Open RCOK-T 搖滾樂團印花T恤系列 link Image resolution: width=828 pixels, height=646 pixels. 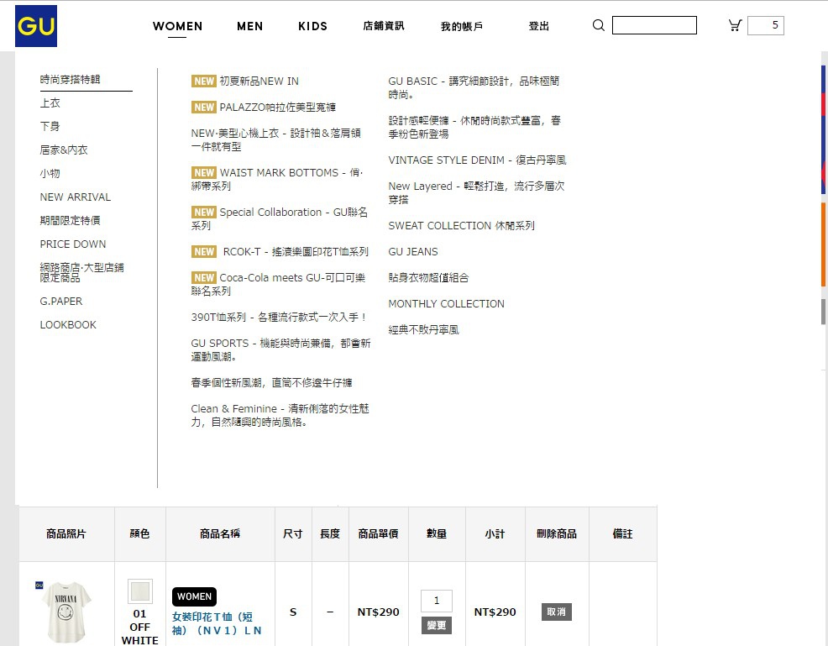pyautogui.click(x=280, y=251)
